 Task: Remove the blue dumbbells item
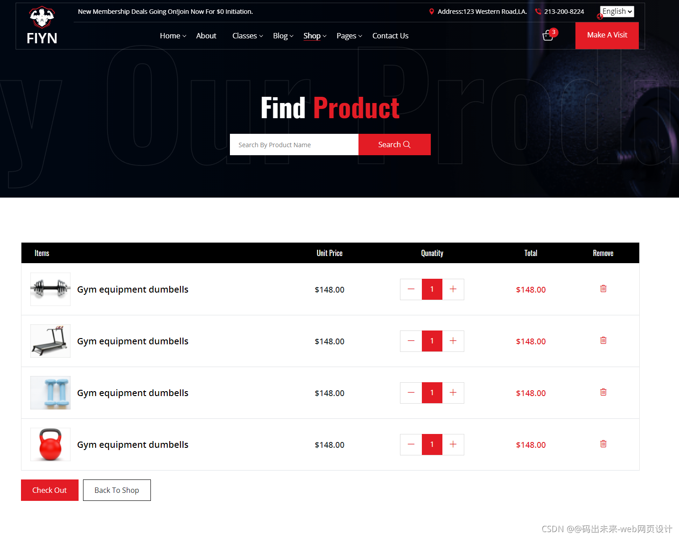click(x=603, y=392)
